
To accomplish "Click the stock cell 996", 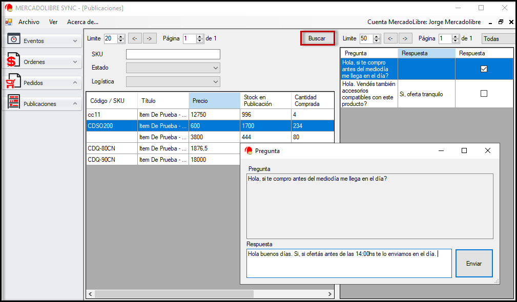I will tap(266, 115).
